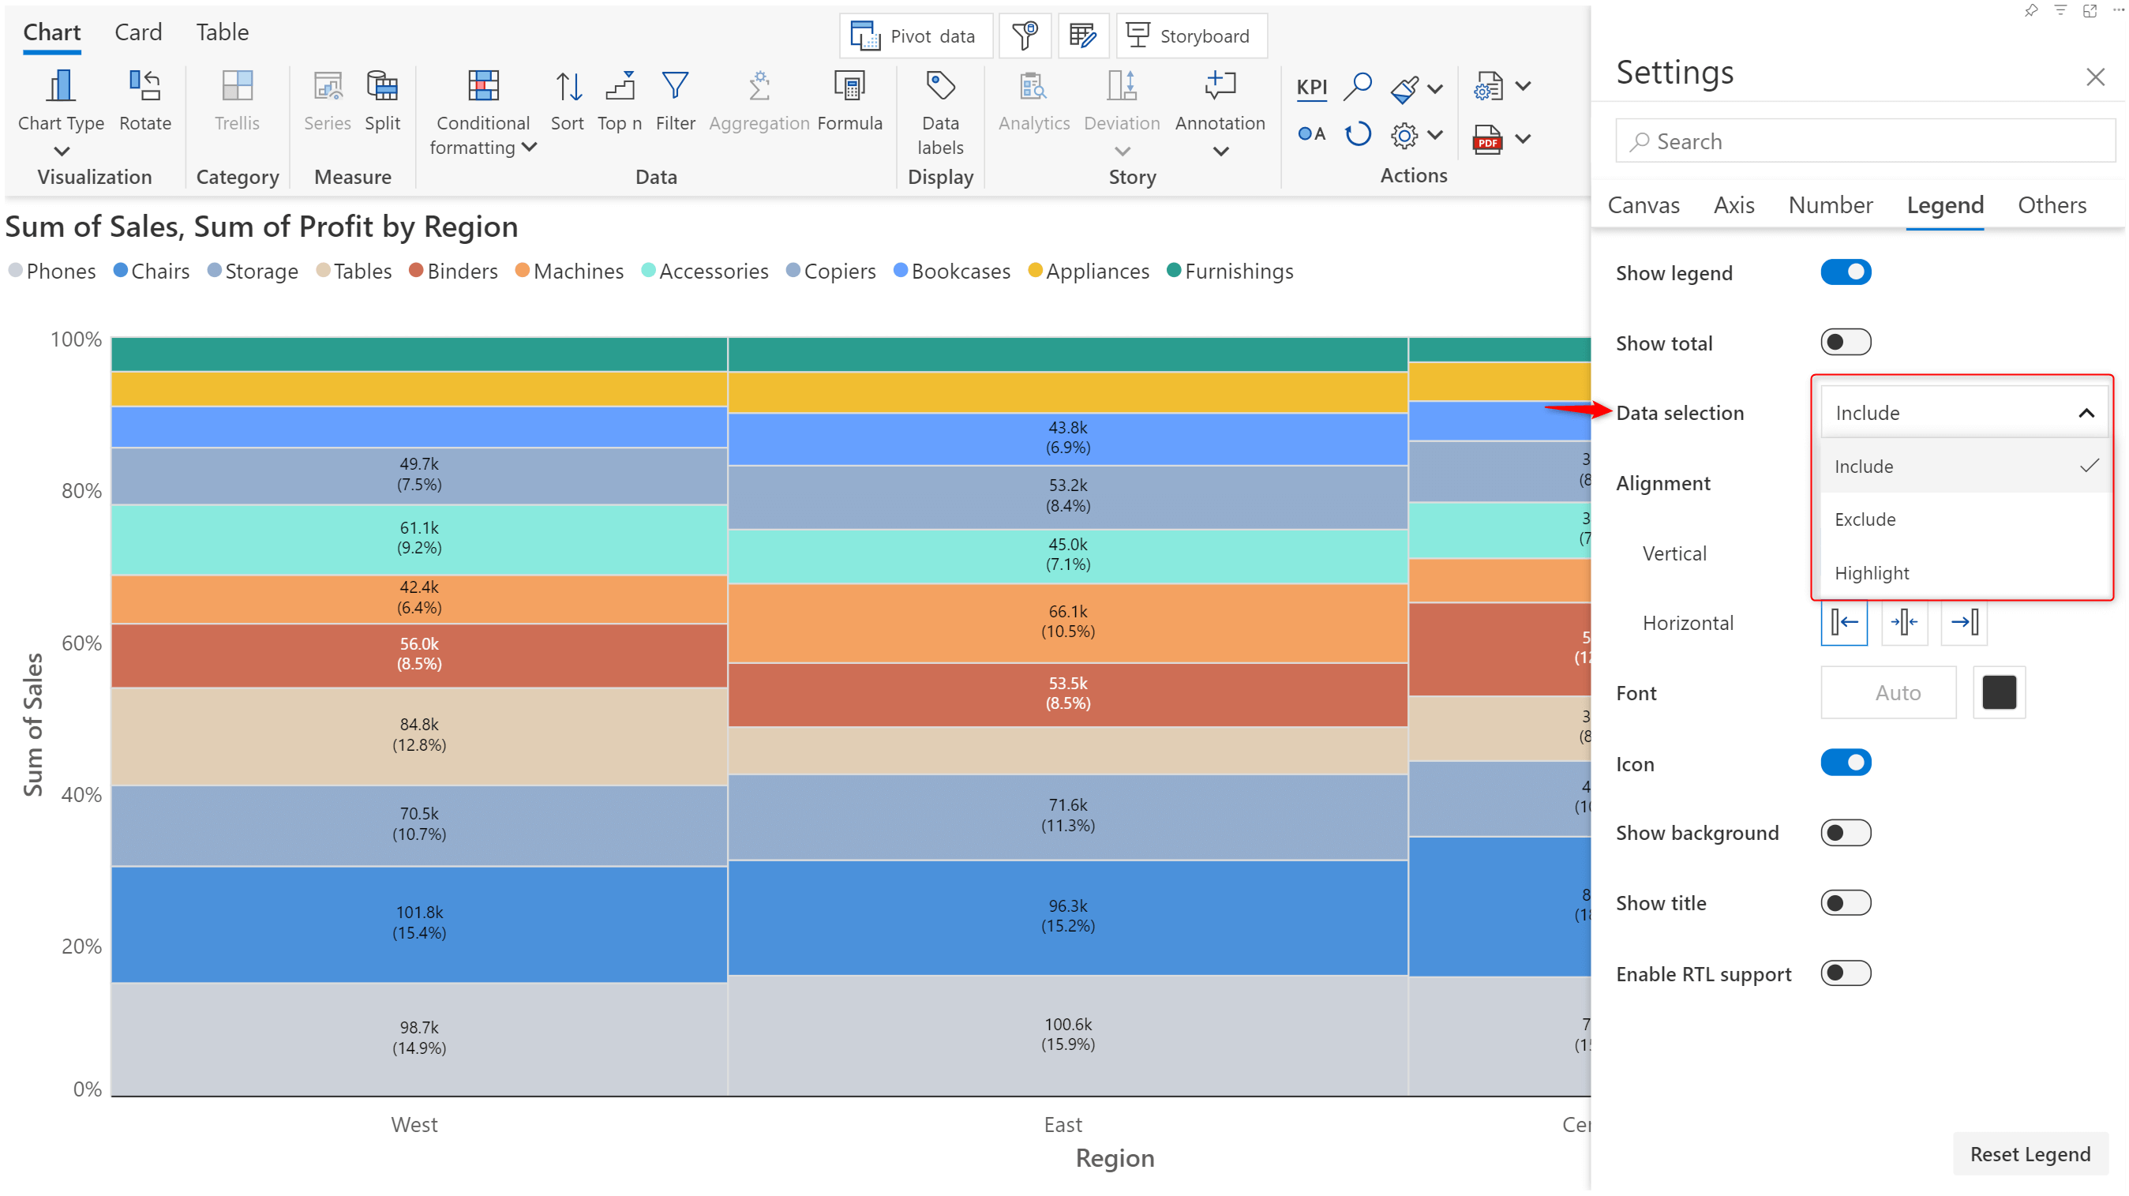
Task: Click the PDF export icon
Action: pos(1487,138)
